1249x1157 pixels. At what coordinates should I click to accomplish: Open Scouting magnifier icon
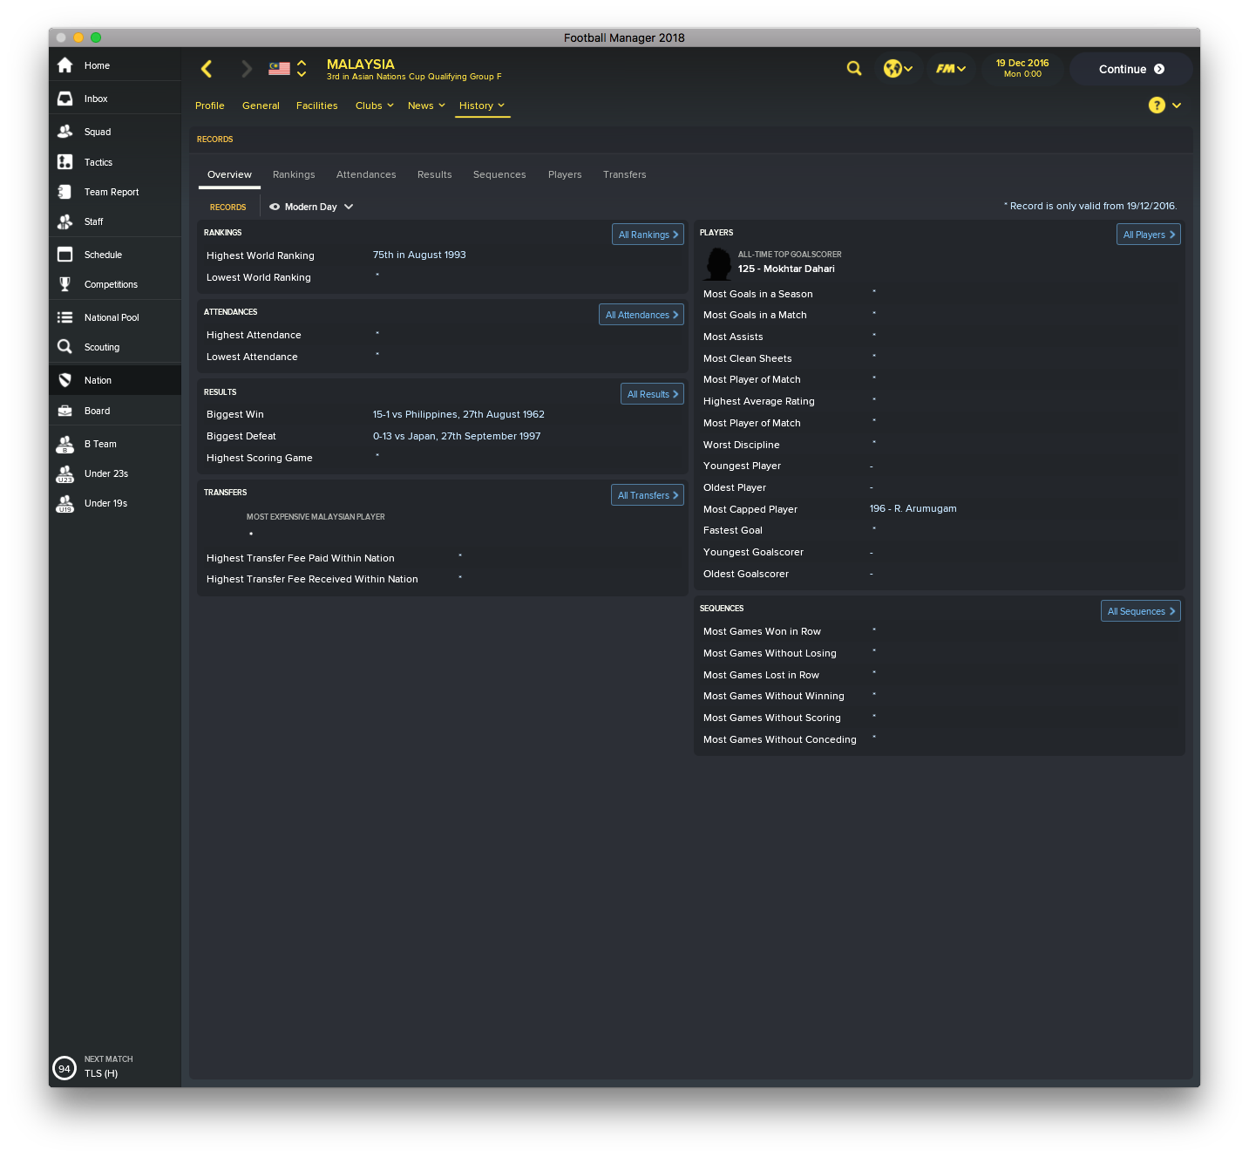64,347
